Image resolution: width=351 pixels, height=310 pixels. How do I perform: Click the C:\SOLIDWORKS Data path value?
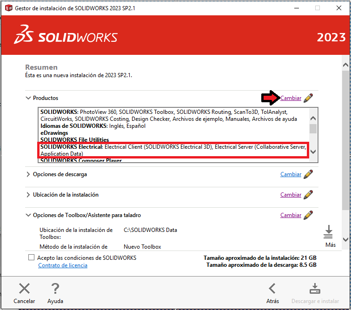(150, 230)
